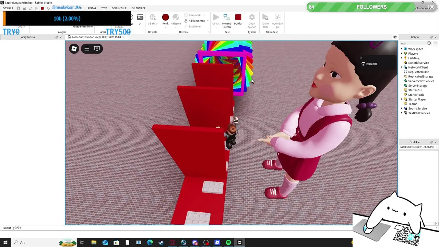Expand the NetworkClient tree node
The image size is (439, 247).
click(401, 67)
